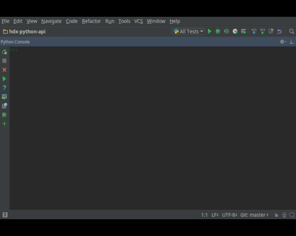Debug All Tests with the toolbar bug icon
The width and height of the screenshot is (296, 236).
pos(218,31)
